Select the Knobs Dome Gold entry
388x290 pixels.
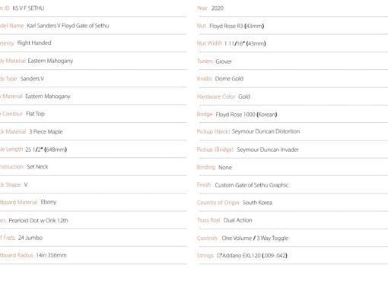pyautogui.click(x=220, y=79)
